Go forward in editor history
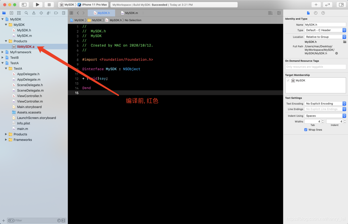348x224 pixels. 83,13
